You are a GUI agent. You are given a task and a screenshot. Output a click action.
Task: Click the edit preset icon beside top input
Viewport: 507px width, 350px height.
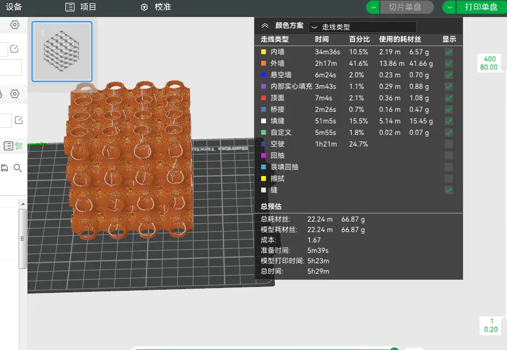pos(14,49)
